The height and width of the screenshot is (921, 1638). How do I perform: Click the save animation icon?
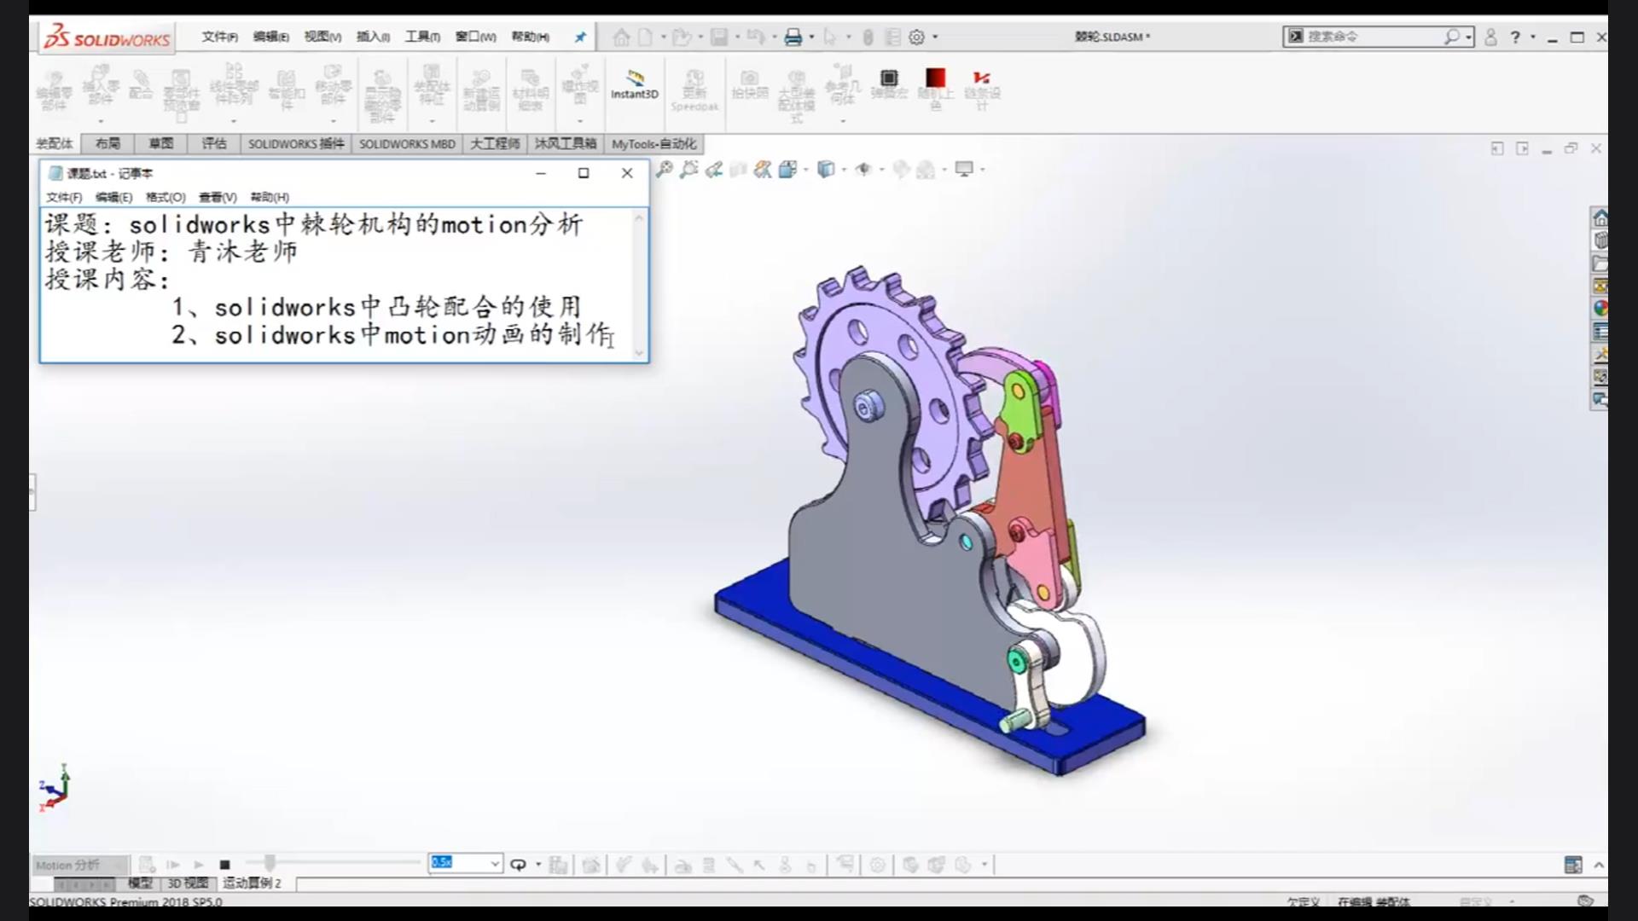click(x=558, y=865)
